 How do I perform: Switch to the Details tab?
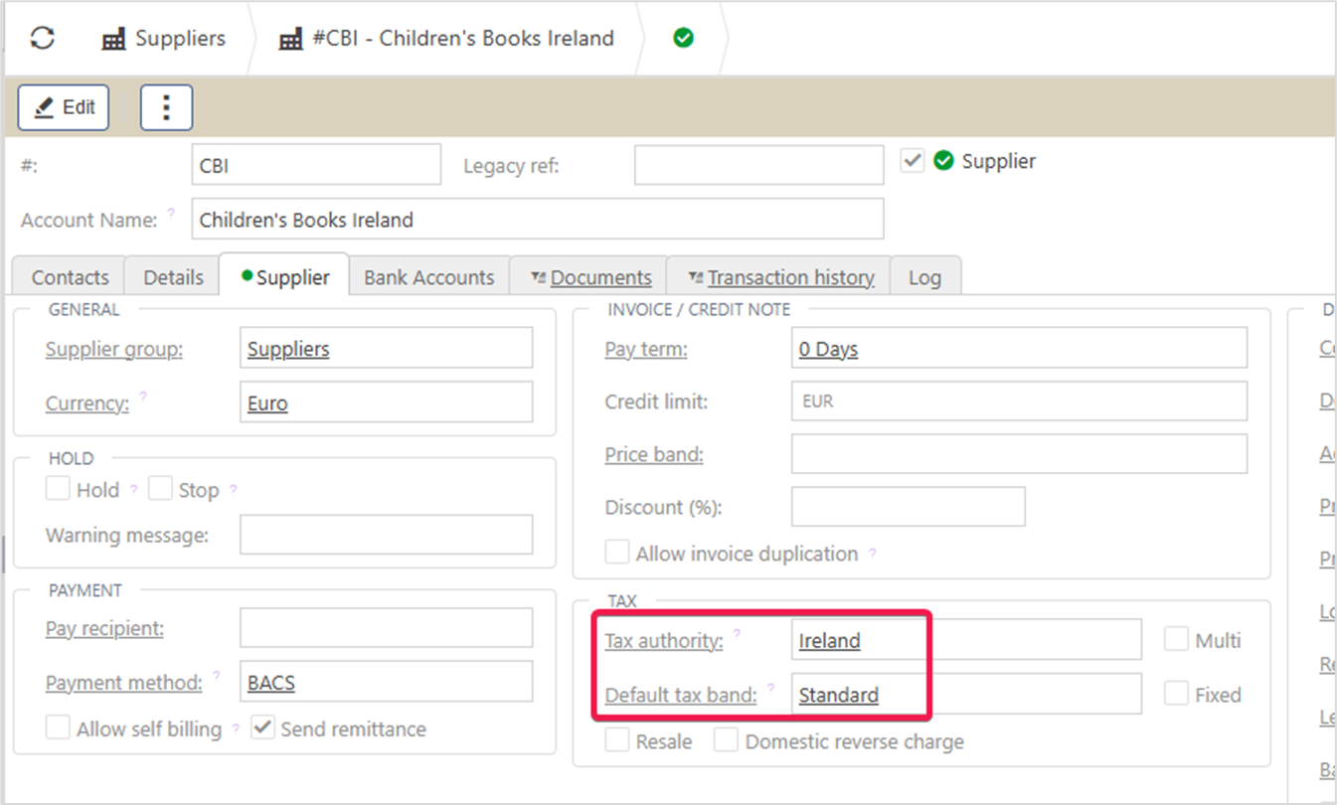[x=173, y=277]
